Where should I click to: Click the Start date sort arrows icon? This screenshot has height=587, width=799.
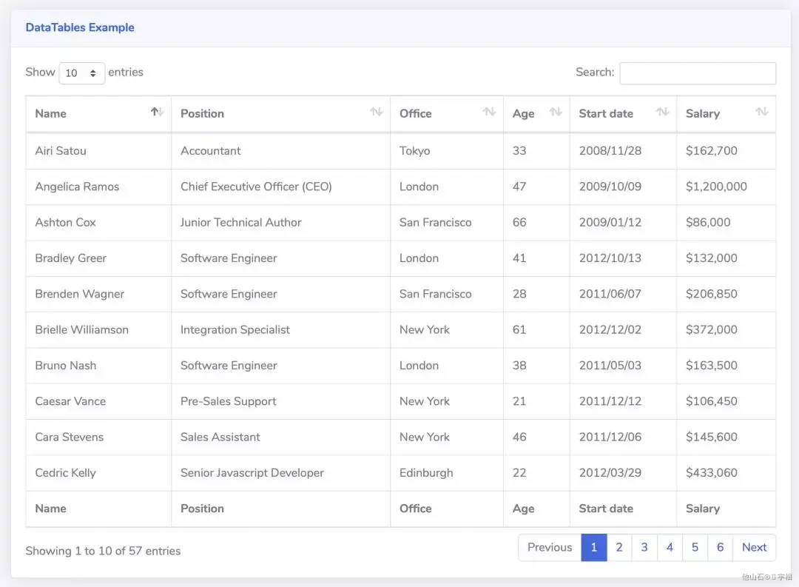pos(662,112)
